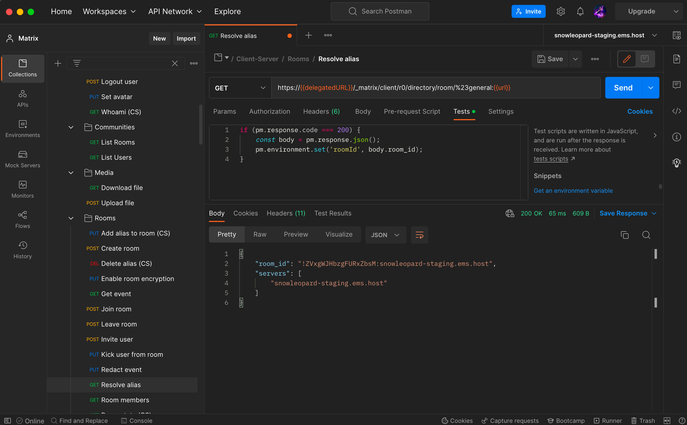Create a new collection with plus icon
The width and height of the screenshot is (687, 425).
point(58,63)
